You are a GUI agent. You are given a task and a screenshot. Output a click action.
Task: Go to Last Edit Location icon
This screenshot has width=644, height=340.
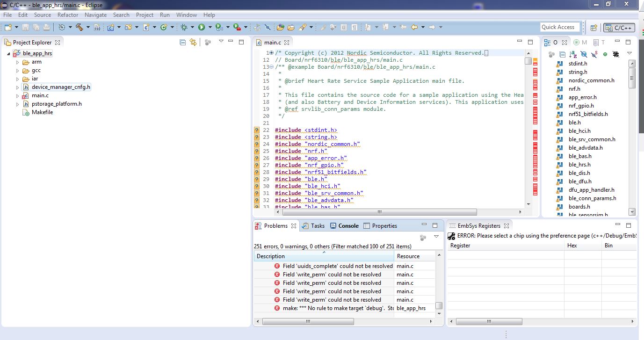[403, 27]
